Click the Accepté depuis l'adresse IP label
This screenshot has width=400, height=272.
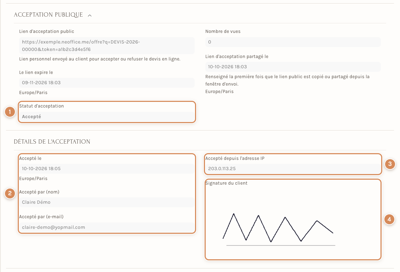tap(235, 158)
